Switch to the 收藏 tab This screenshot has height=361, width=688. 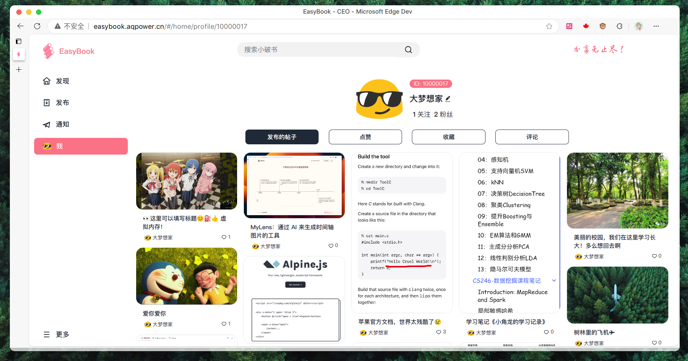click(448, 137)
